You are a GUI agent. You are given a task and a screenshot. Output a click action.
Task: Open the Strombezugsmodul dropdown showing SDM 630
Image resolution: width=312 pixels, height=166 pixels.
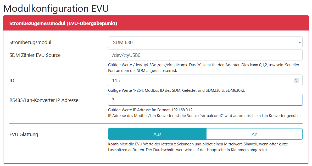(x=202, y=42)
